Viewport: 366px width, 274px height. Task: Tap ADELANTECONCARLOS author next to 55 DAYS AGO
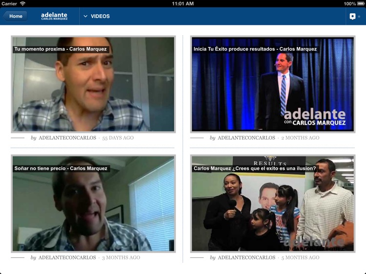(67, 138)
